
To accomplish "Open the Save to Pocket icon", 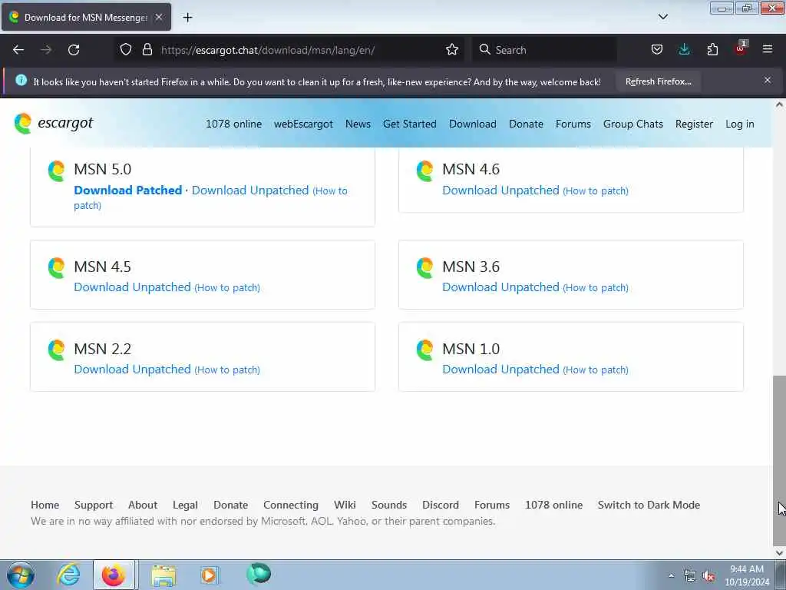I will (657, 49).
